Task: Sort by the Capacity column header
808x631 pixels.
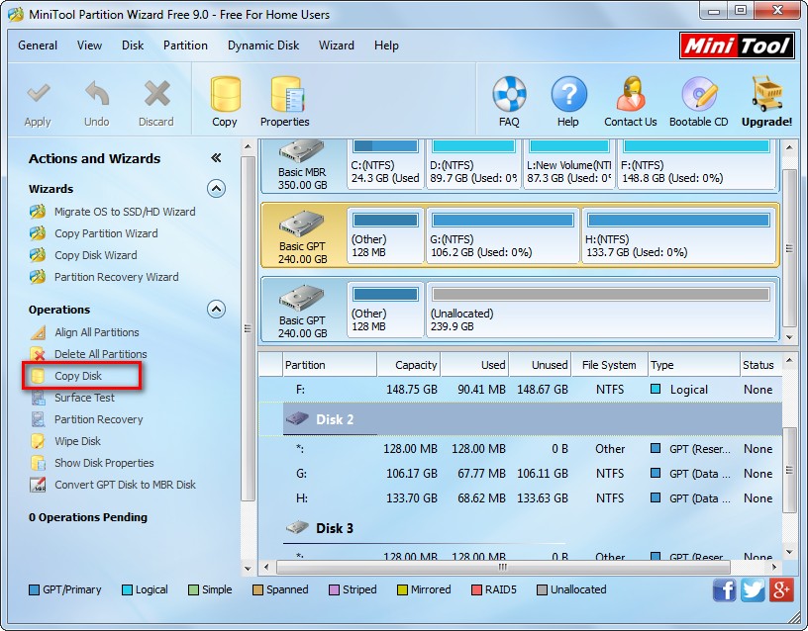Action: coord(409,365)
